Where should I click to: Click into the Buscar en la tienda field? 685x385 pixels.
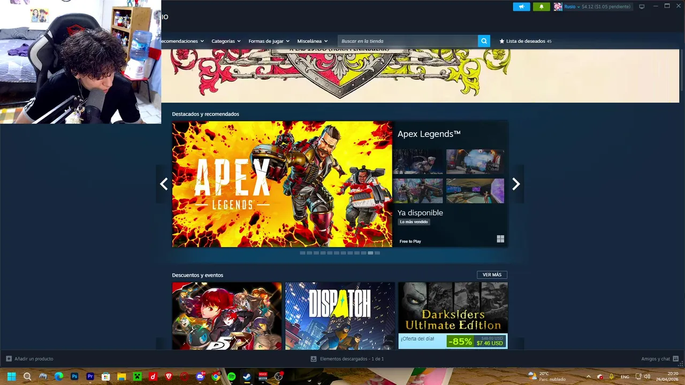pyautogui.click(x=408, y=41)
